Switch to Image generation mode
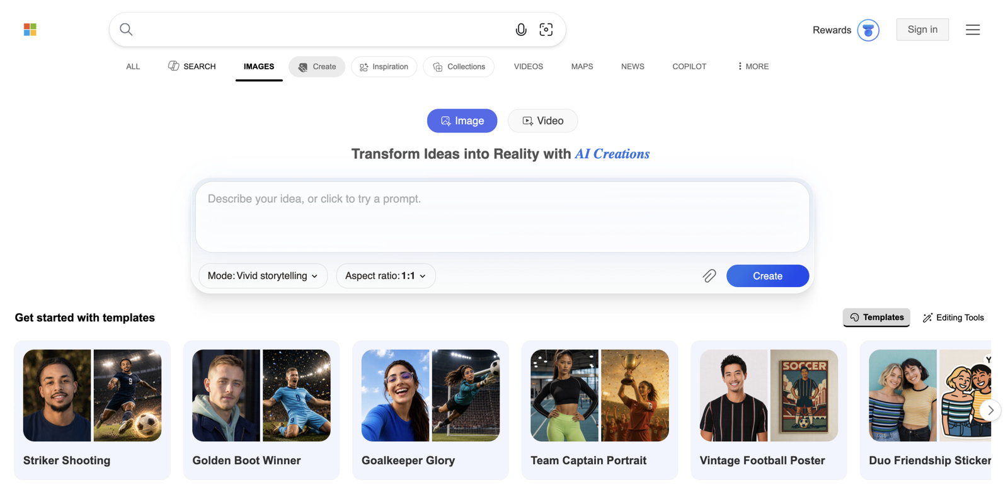Screen dimensions: 1008x497 tap(462, 121)
